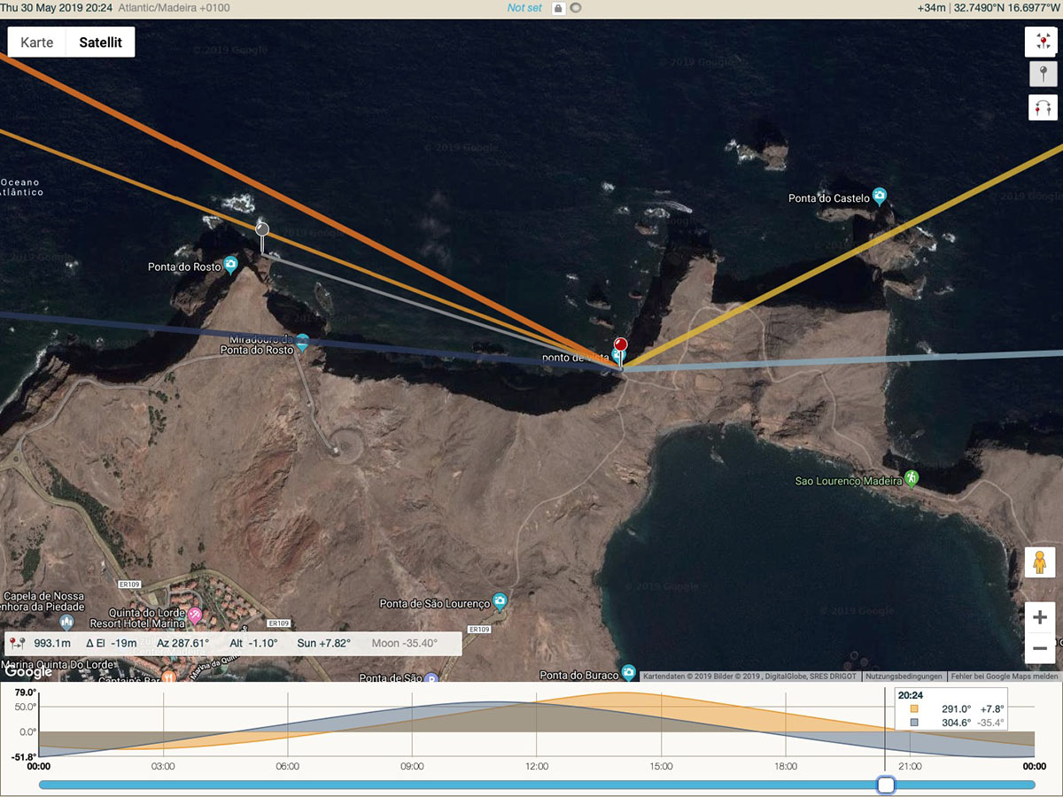The height and width of the screenshot is (797, 1063).
Task: Click the swap red and grey pins icon
Action: (x=1043, y=108)
